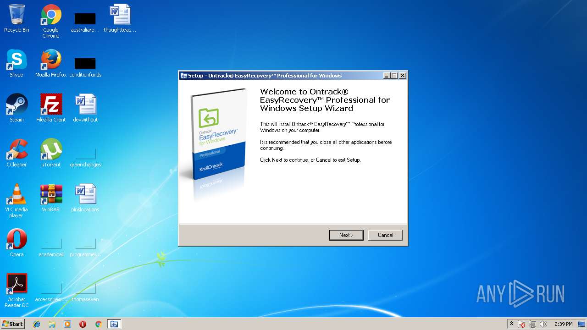Select the thomaseven desktop file
Screen dimensions: 587x330
tap(85, 291)
